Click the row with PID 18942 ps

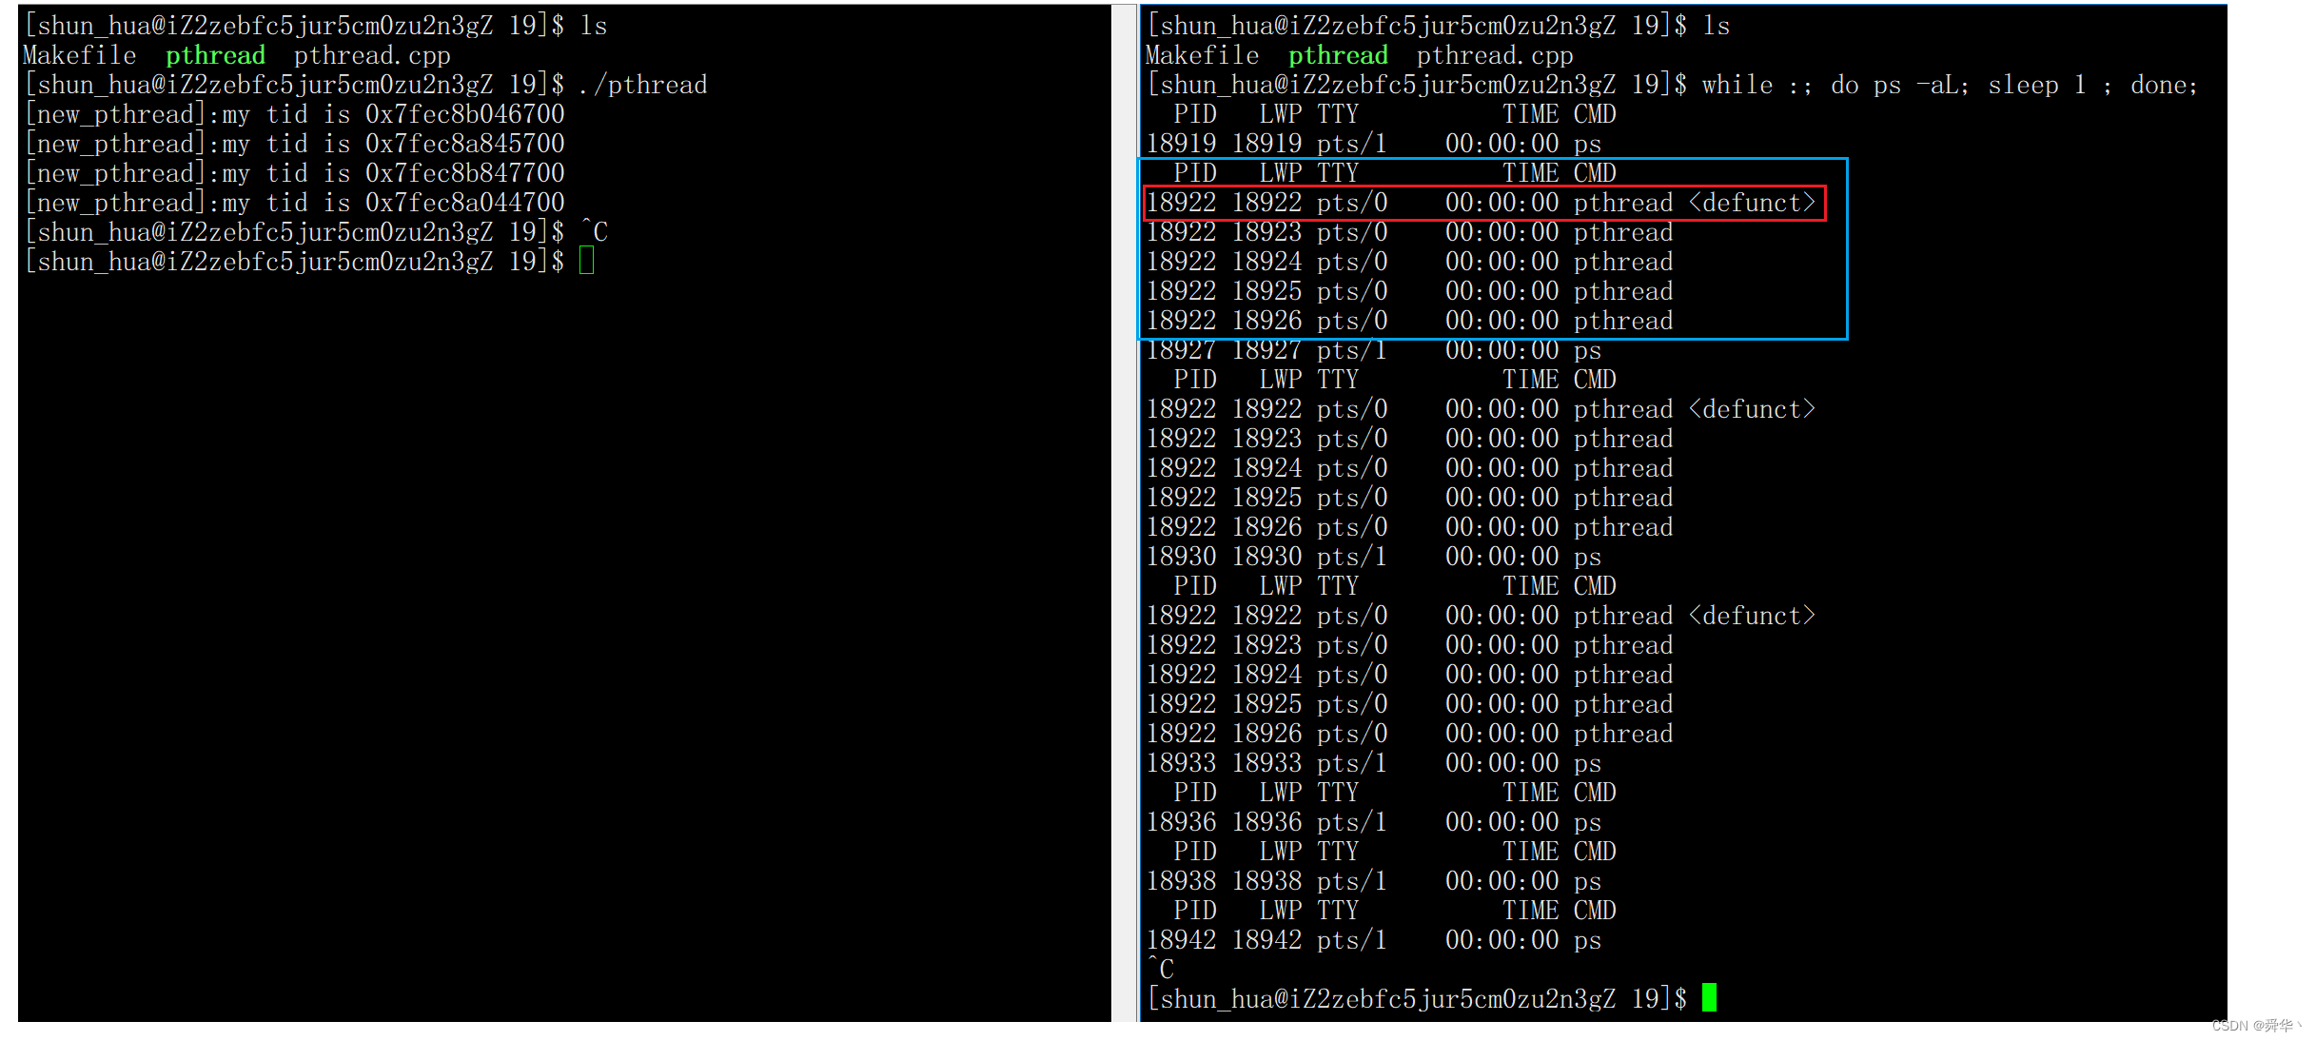pos(1374,940)
